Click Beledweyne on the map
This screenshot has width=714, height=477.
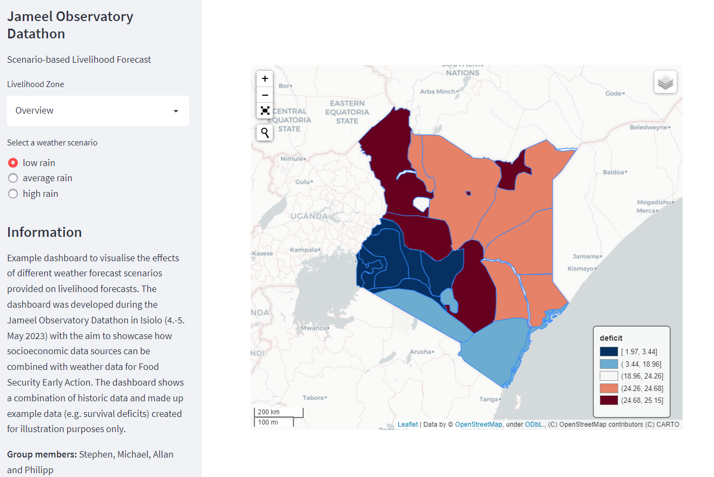[x=649, y=128]
